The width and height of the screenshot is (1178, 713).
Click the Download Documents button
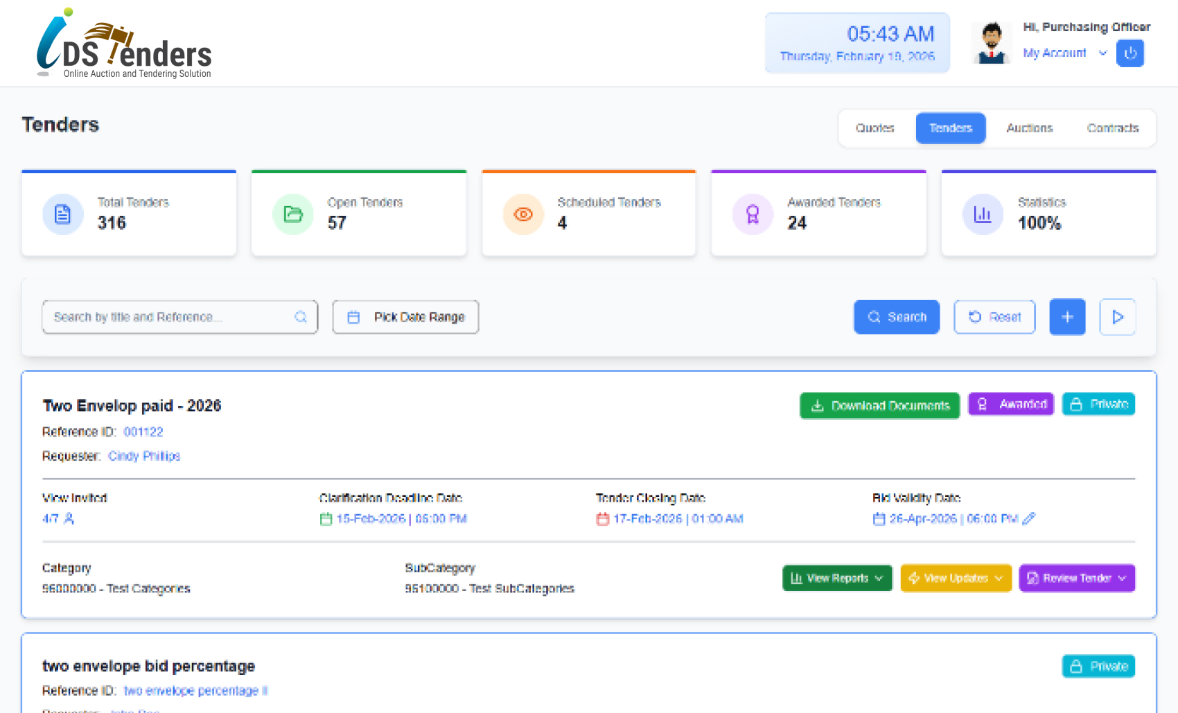[x=879, y=405]
